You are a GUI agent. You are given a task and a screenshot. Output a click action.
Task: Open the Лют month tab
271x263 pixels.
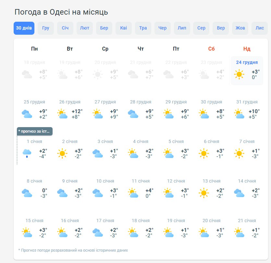(x=85, y=28)
